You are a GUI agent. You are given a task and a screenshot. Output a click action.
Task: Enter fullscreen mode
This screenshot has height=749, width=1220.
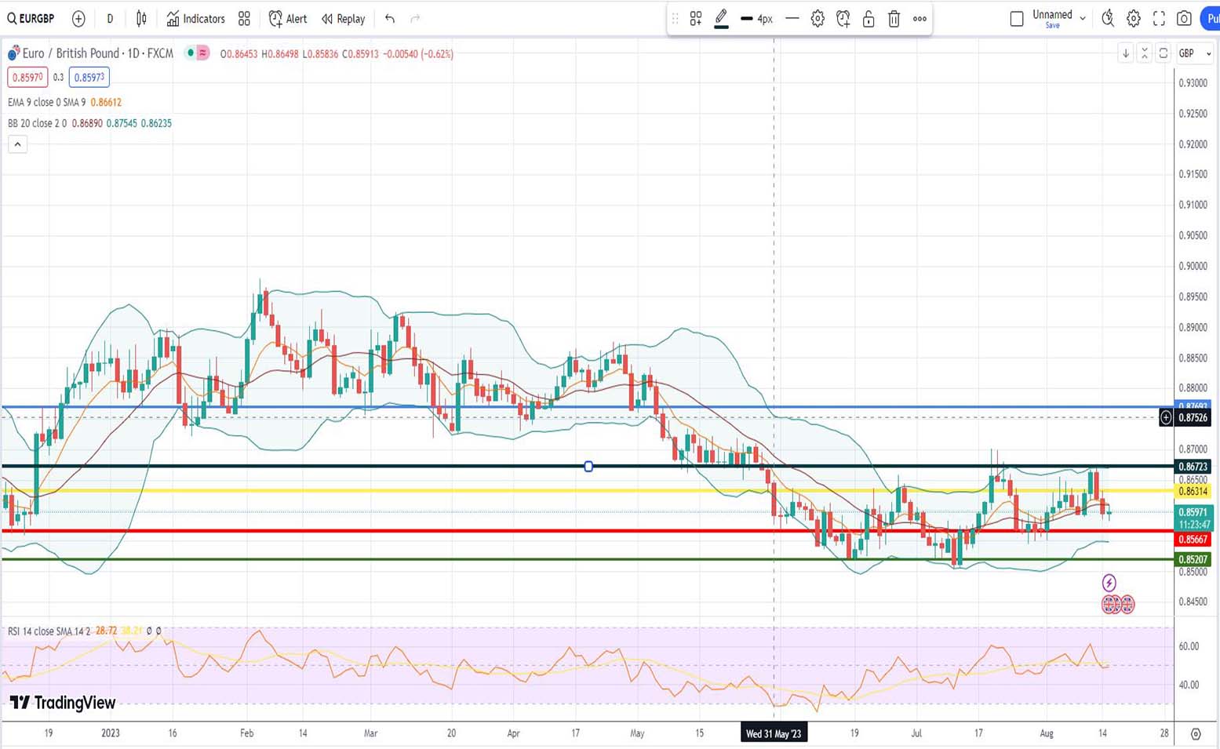(x=1159, y=19)
